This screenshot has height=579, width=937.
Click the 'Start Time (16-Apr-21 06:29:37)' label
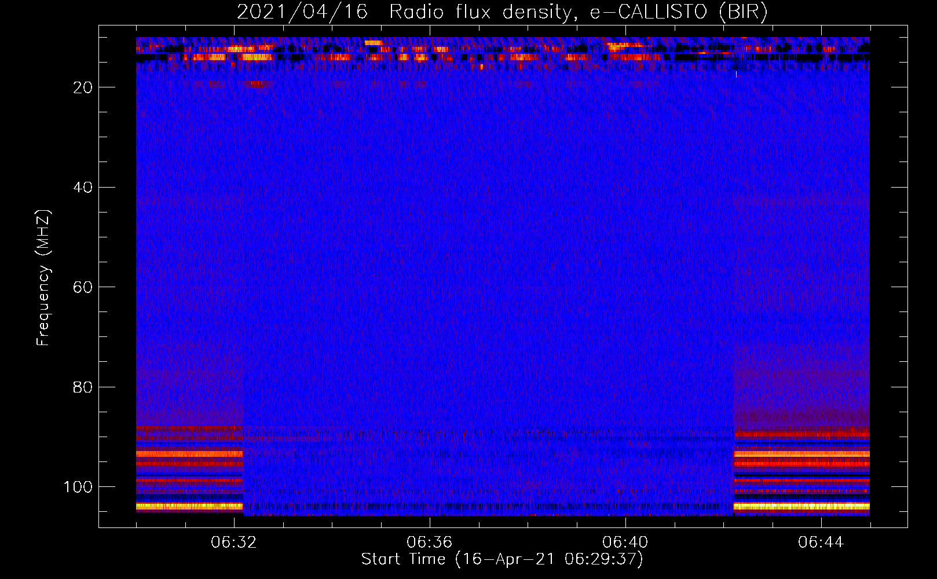pos(502,559)
